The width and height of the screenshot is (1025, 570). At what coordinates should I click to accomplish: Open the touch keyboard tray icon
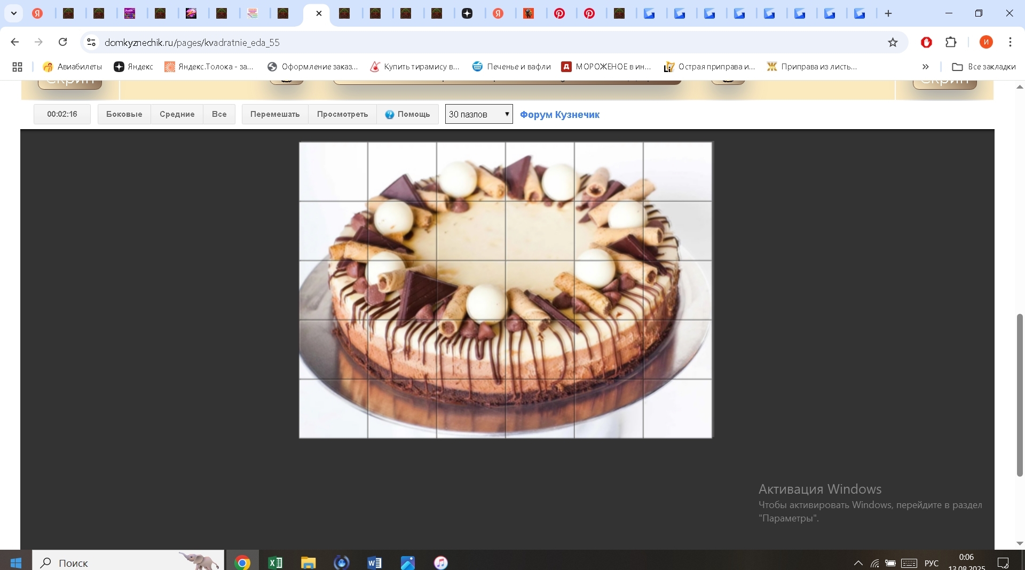click(x=909, y=563)
